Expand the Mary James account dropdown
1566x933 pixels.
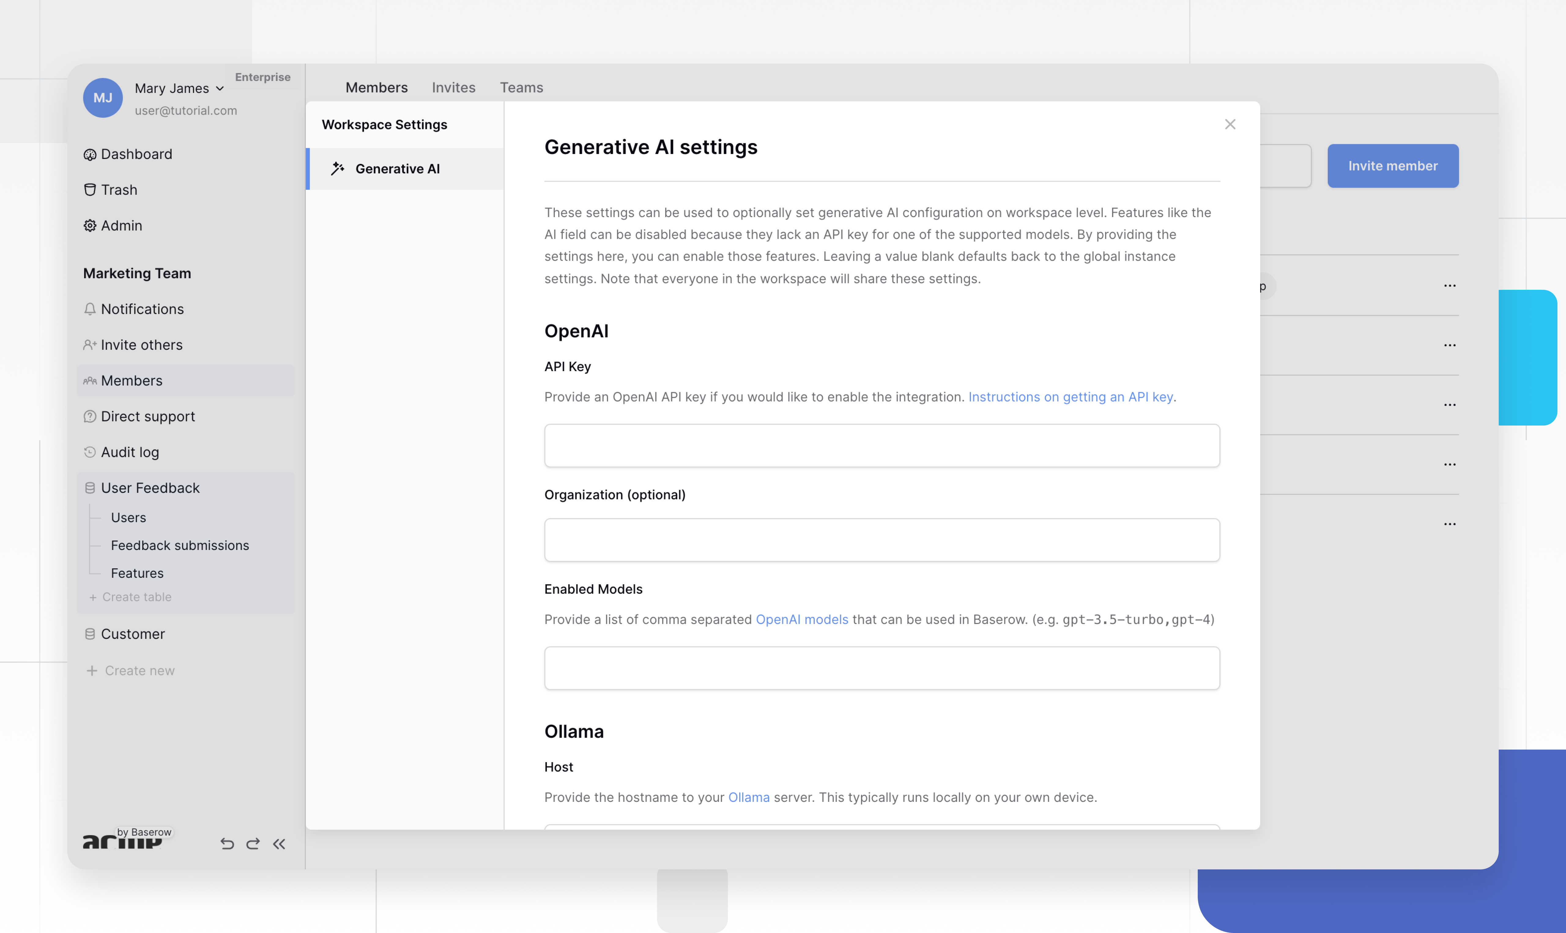179,89
